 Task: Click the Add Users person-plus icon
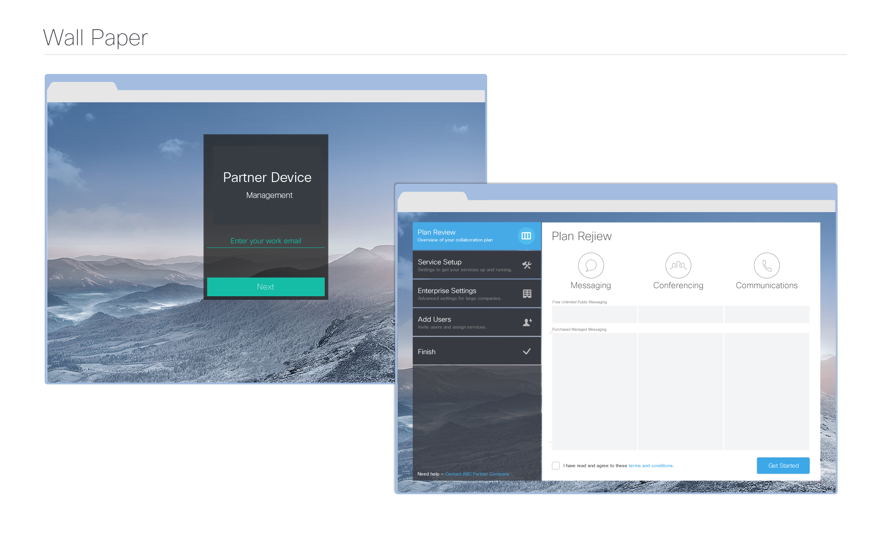(527, 322)
